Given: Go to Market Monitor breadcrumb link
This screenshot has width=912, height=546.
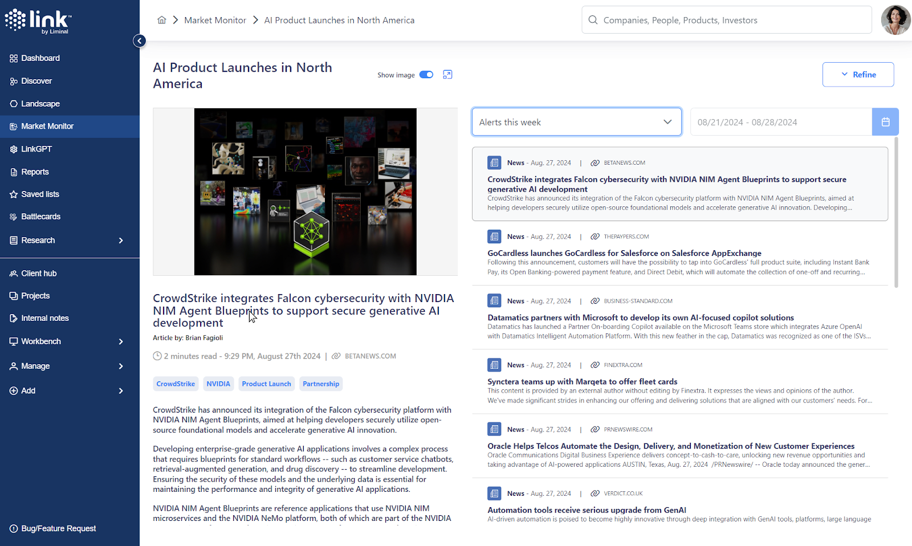Looking at the screenshot, I should pyautogui.click(x=215, y=20).
